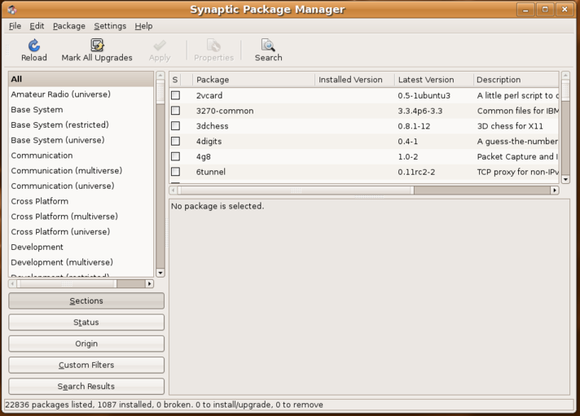Sort by Installed Version column header
580x416 pixels.
(x=354, y=80)
